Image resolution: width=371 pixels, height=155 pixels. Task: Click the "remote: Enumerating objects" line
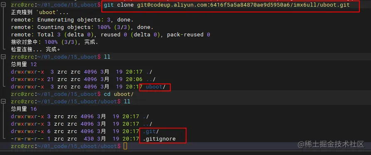(x=72, y=20)
